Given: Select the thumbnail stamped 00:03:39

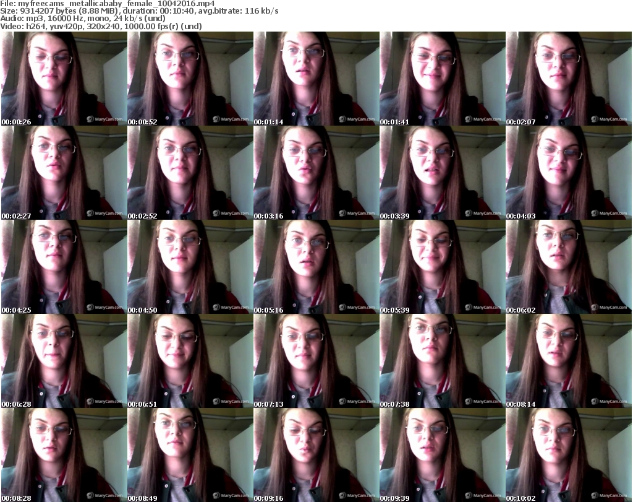Looking at the screenshot, I should [x=443, y=173].
